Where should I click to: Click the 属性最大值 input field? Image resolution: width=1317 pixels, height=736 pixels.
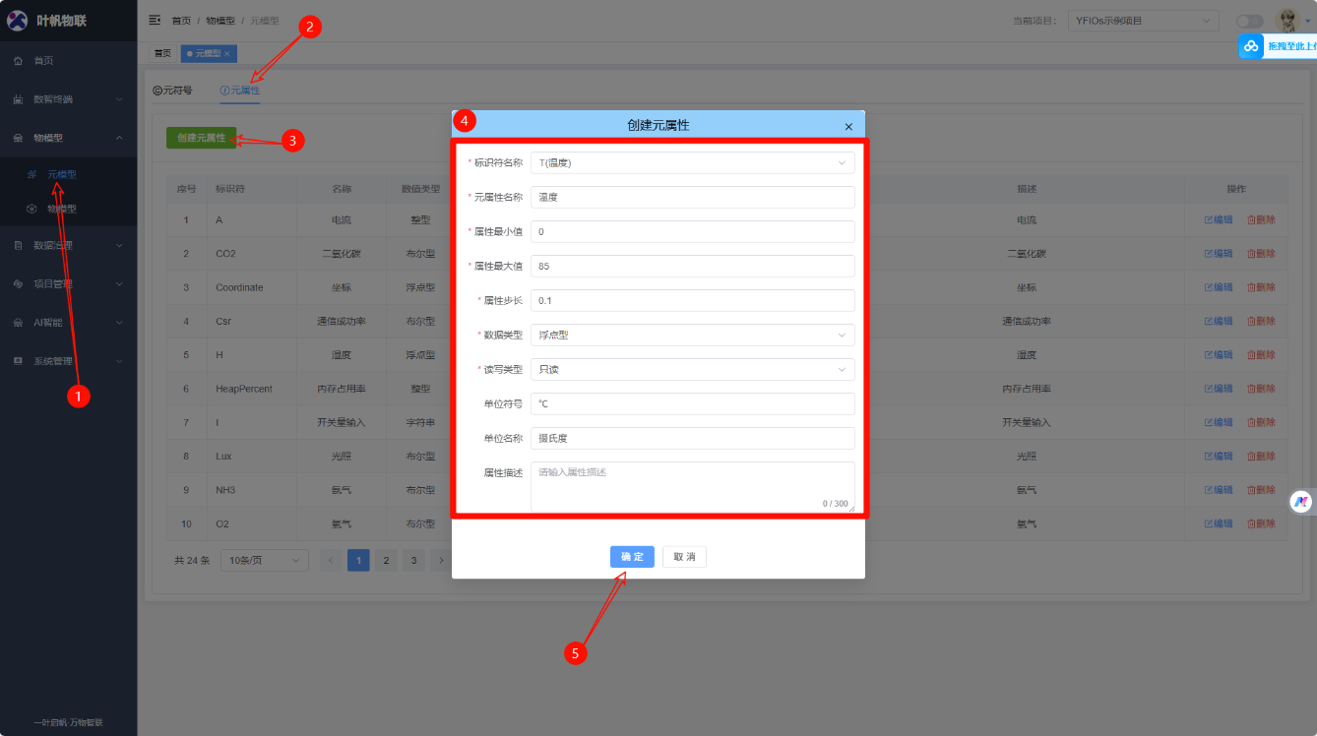pyautogui.click(x=692, y=267)
